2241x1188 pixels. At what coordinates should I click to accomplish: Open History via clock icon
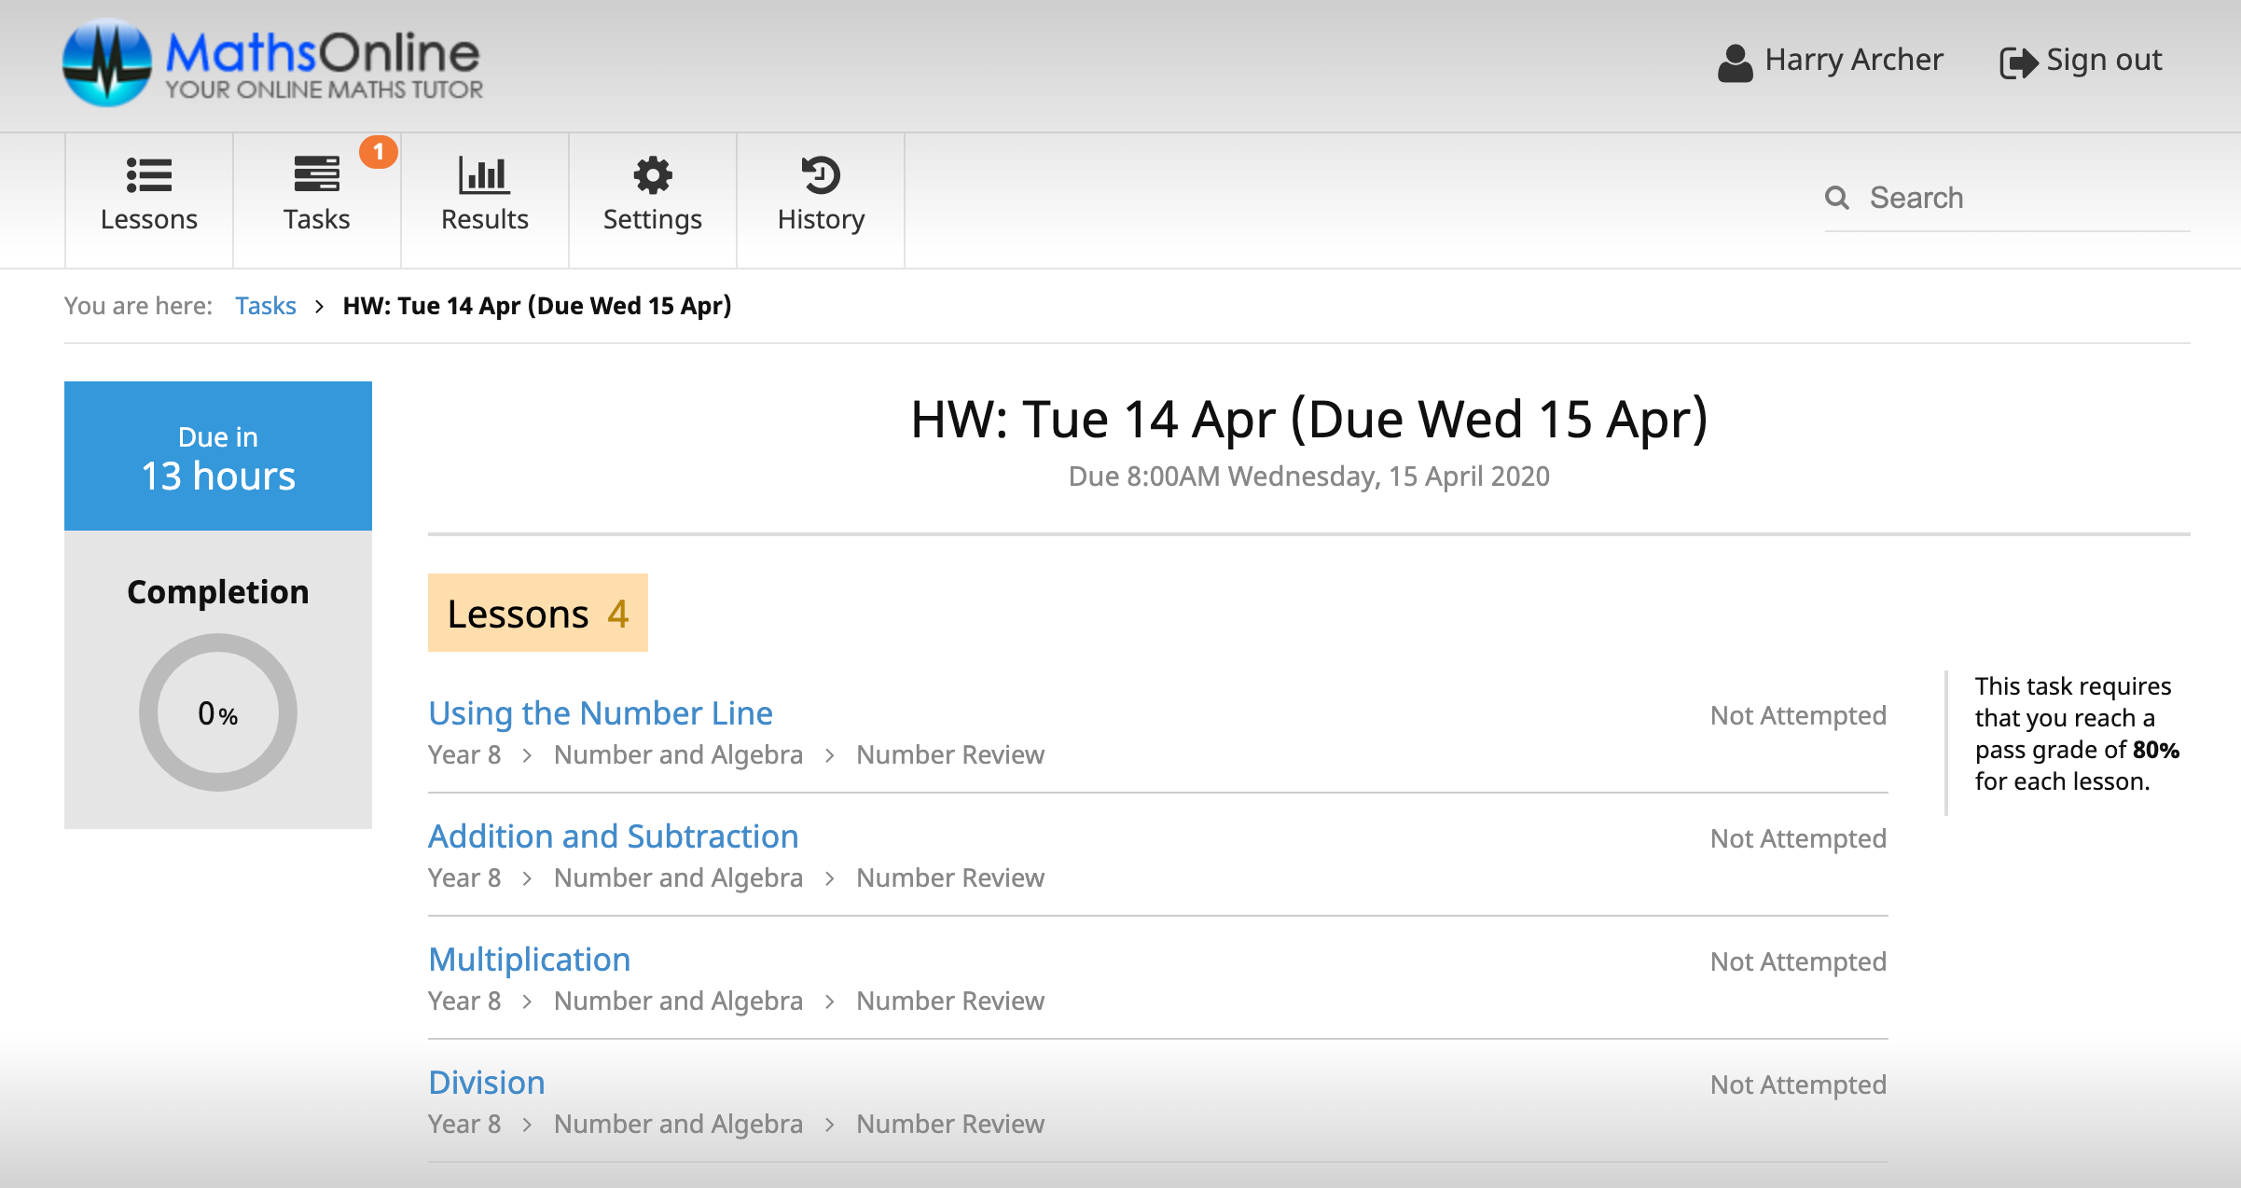tap(821, 175)
